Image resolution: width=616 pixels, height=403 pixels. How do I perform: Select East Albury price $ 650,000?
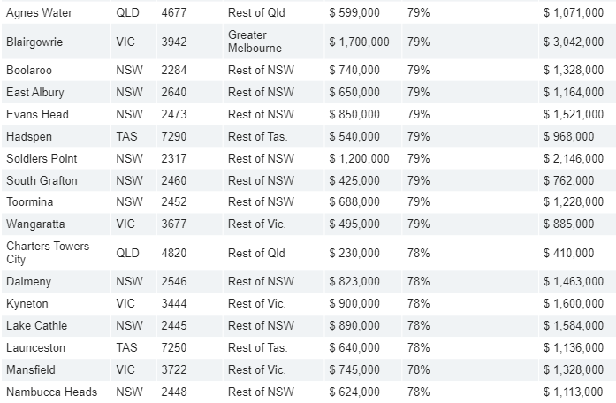(x=354, y=92)
